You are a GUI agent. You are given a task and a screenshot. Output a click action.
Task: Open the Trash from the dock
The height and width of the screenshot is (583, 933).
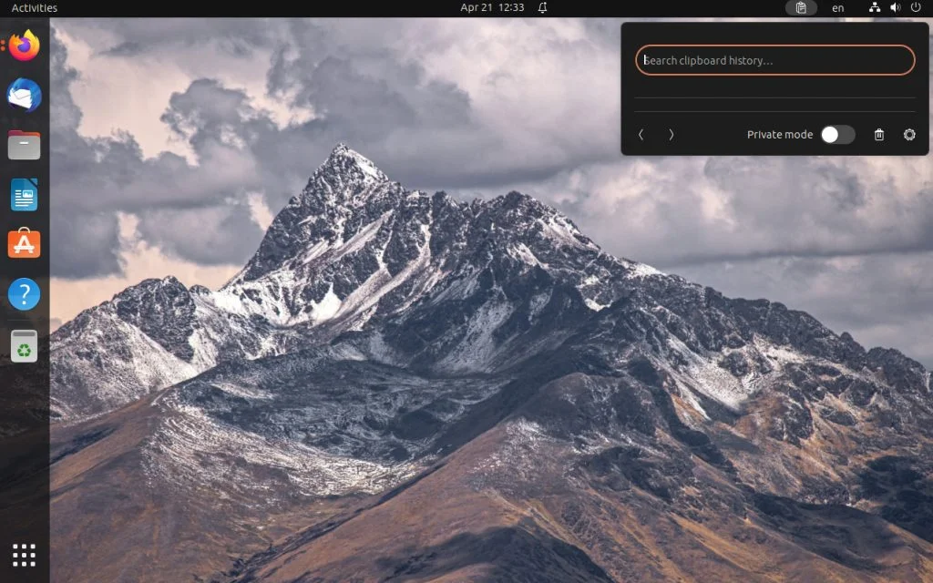click(x=23, y=345)
